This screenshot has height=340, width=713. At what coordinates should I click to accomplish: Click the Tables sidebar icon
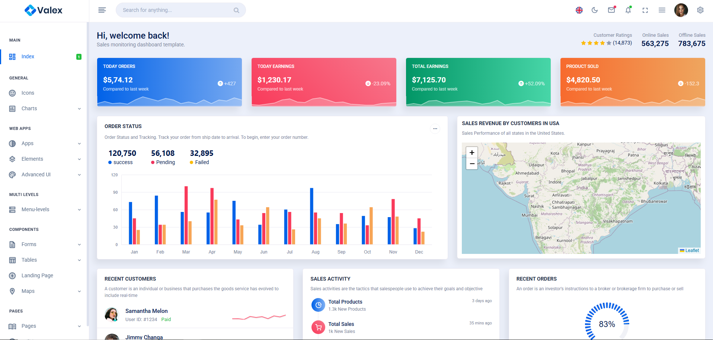pos(12,260)
